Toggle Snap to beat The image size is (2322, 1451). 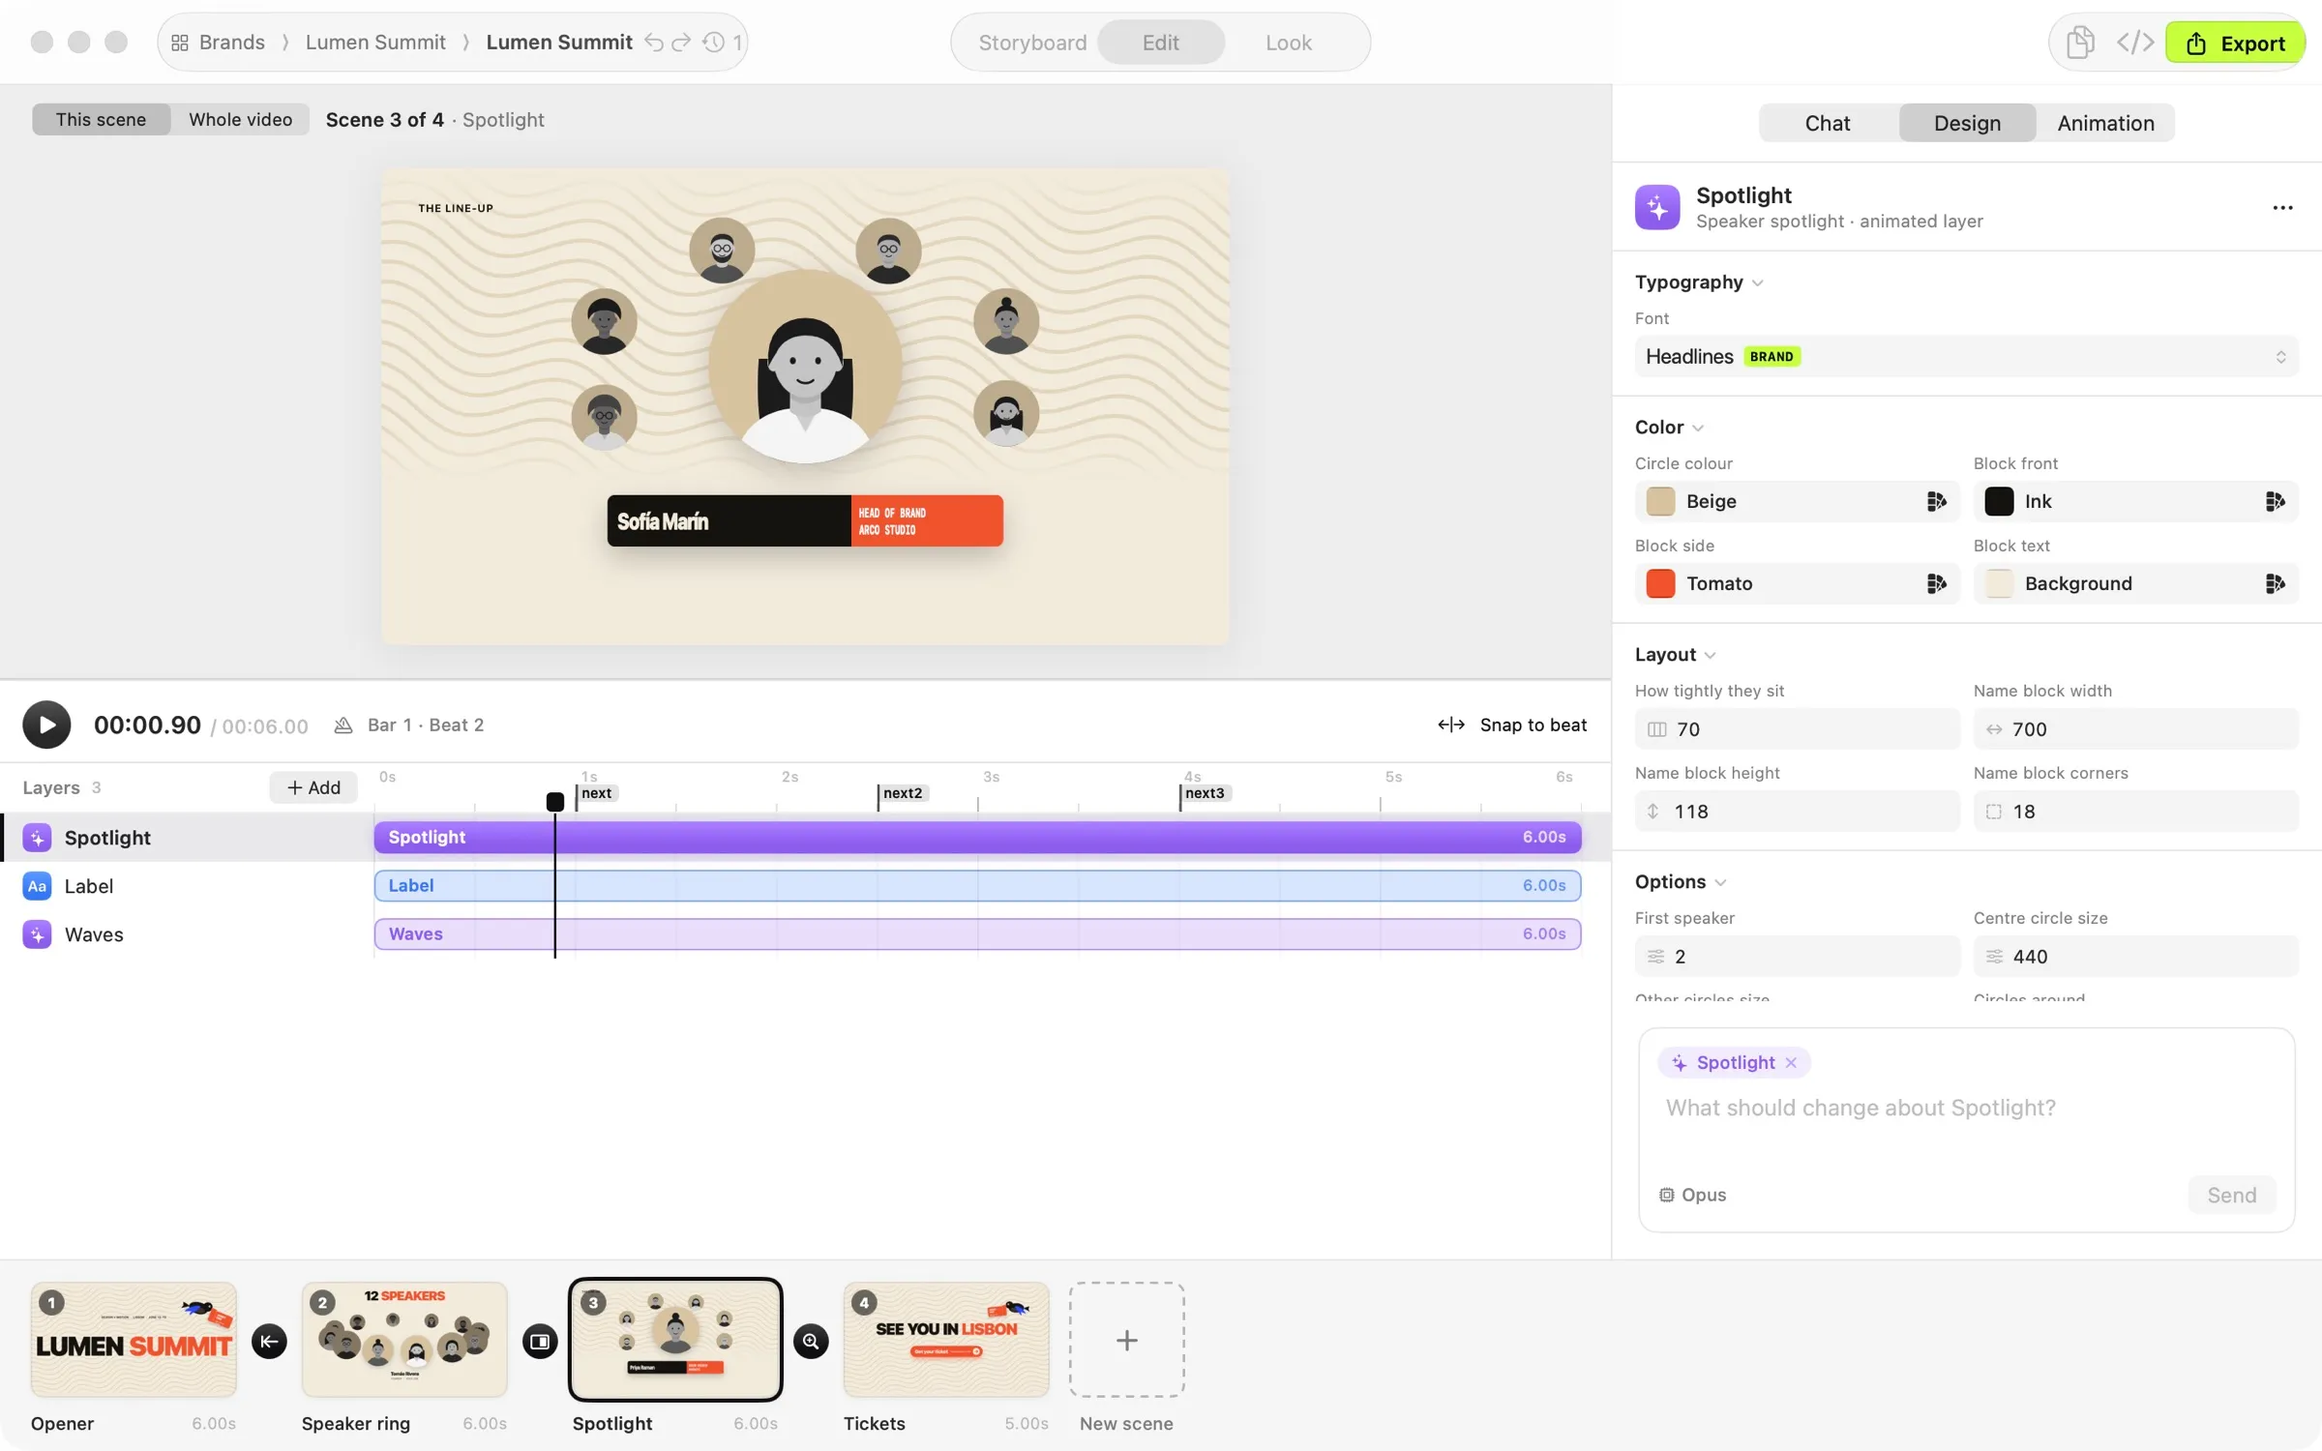[1512, 725]
